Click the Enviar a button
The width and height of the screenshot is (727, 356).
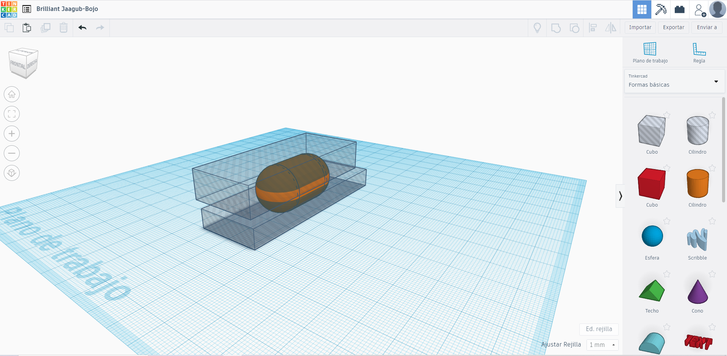pyautogui.click(x=707, y=27)
